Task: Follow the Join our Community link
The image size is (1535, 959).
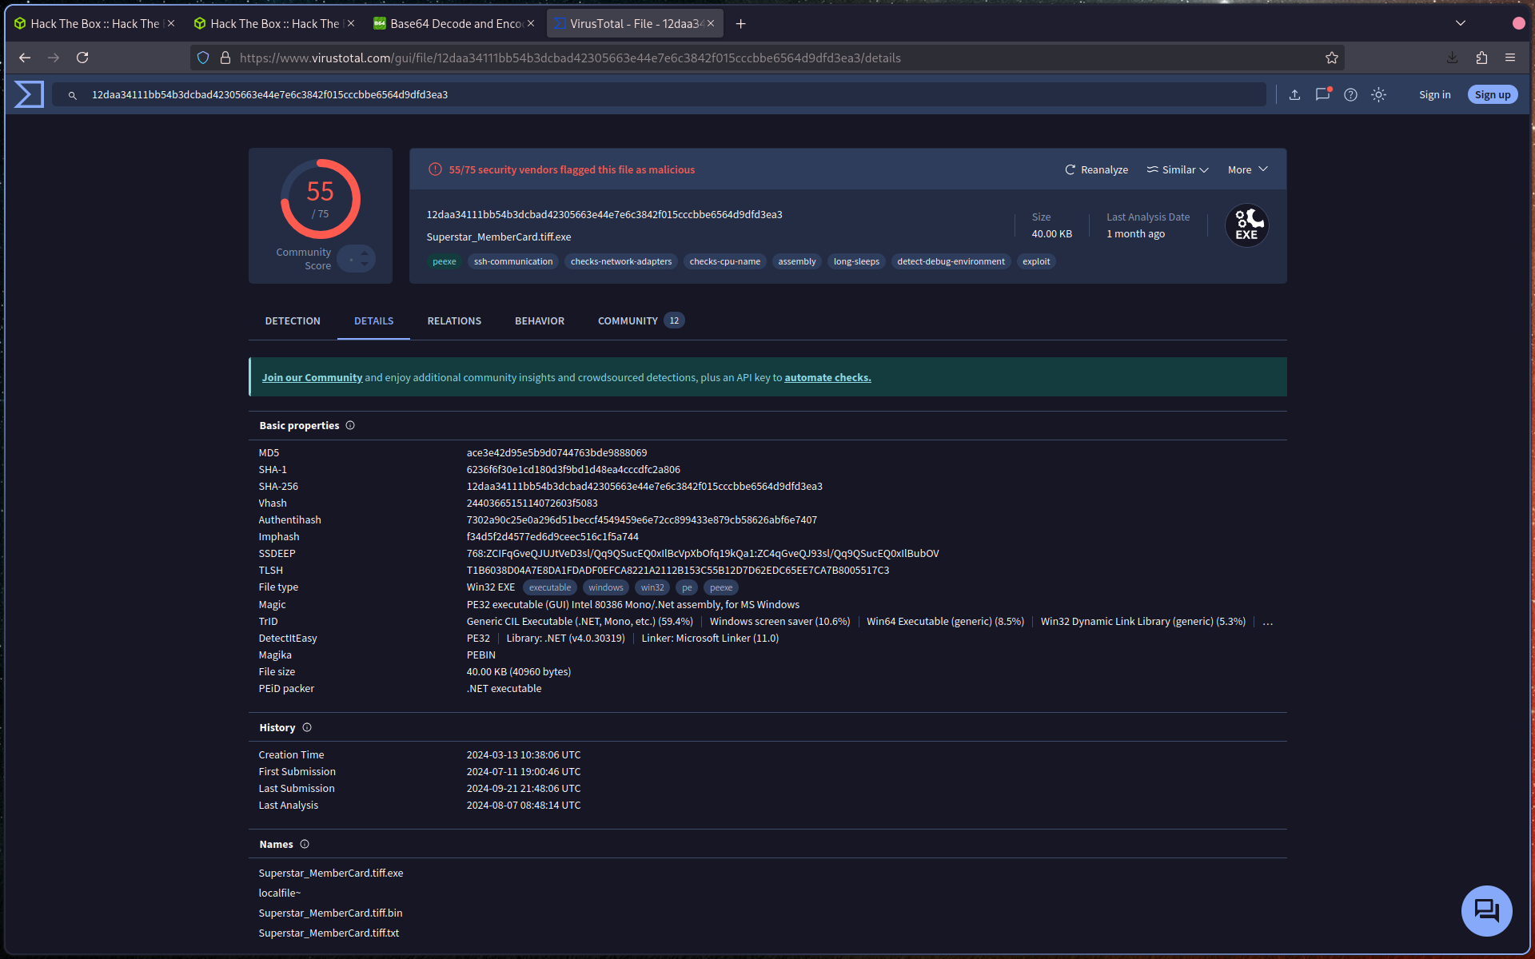Action: click(312, 377)
